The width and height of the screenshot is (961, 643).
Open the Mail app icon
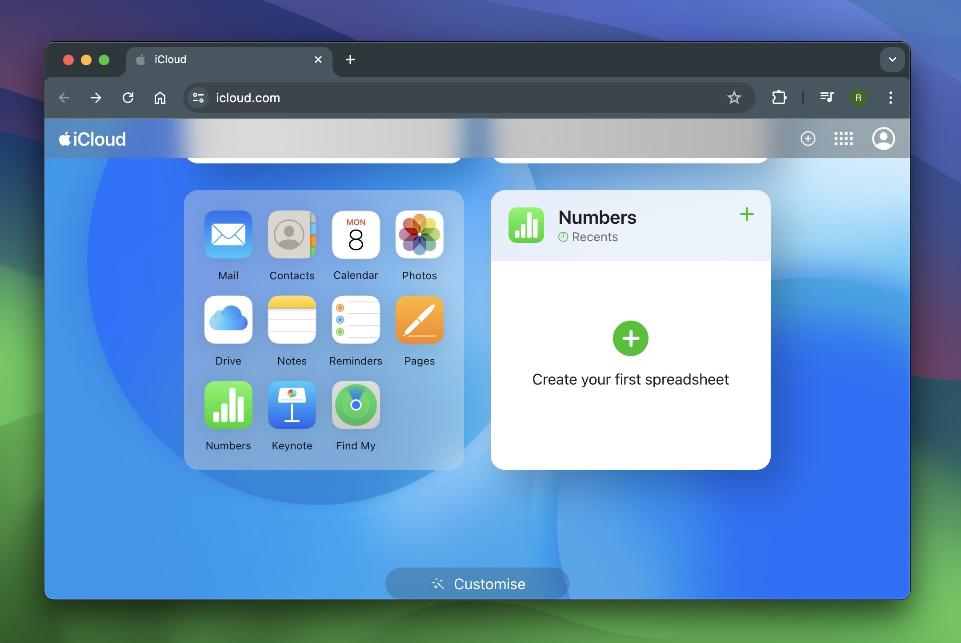coord(228,234)
